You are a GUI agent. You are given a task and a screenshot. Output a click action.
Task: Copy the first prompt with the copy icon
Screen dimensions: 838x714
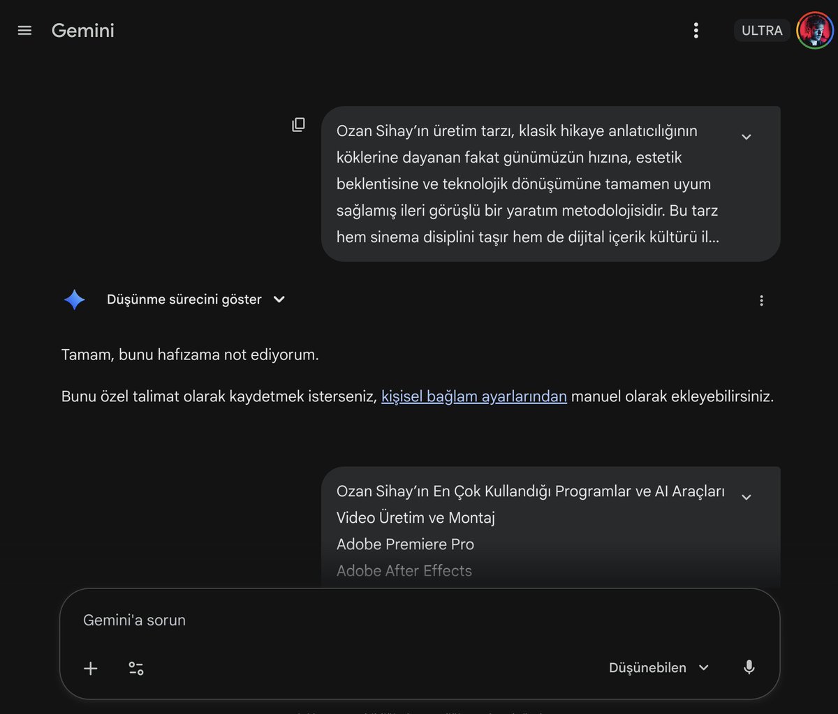click(298, 125)
